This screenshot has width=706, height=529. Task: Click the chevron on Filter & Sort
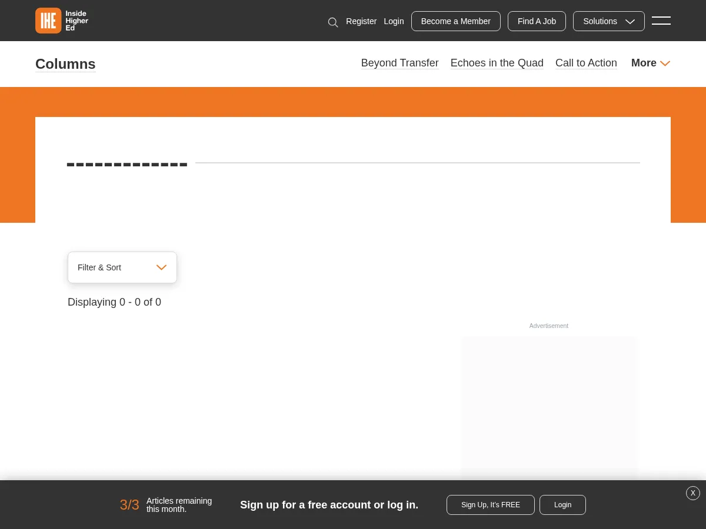(161, 267)
